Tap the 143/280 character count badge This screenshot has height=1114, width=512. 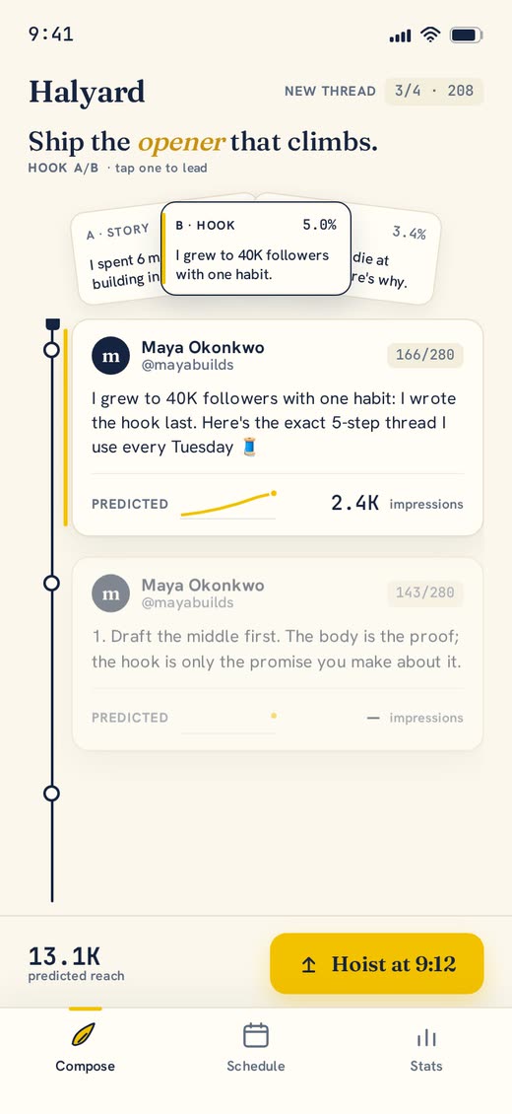424,592
